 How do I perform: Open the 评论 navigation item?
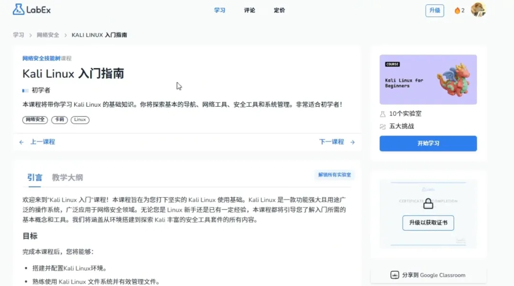point(249,10)
